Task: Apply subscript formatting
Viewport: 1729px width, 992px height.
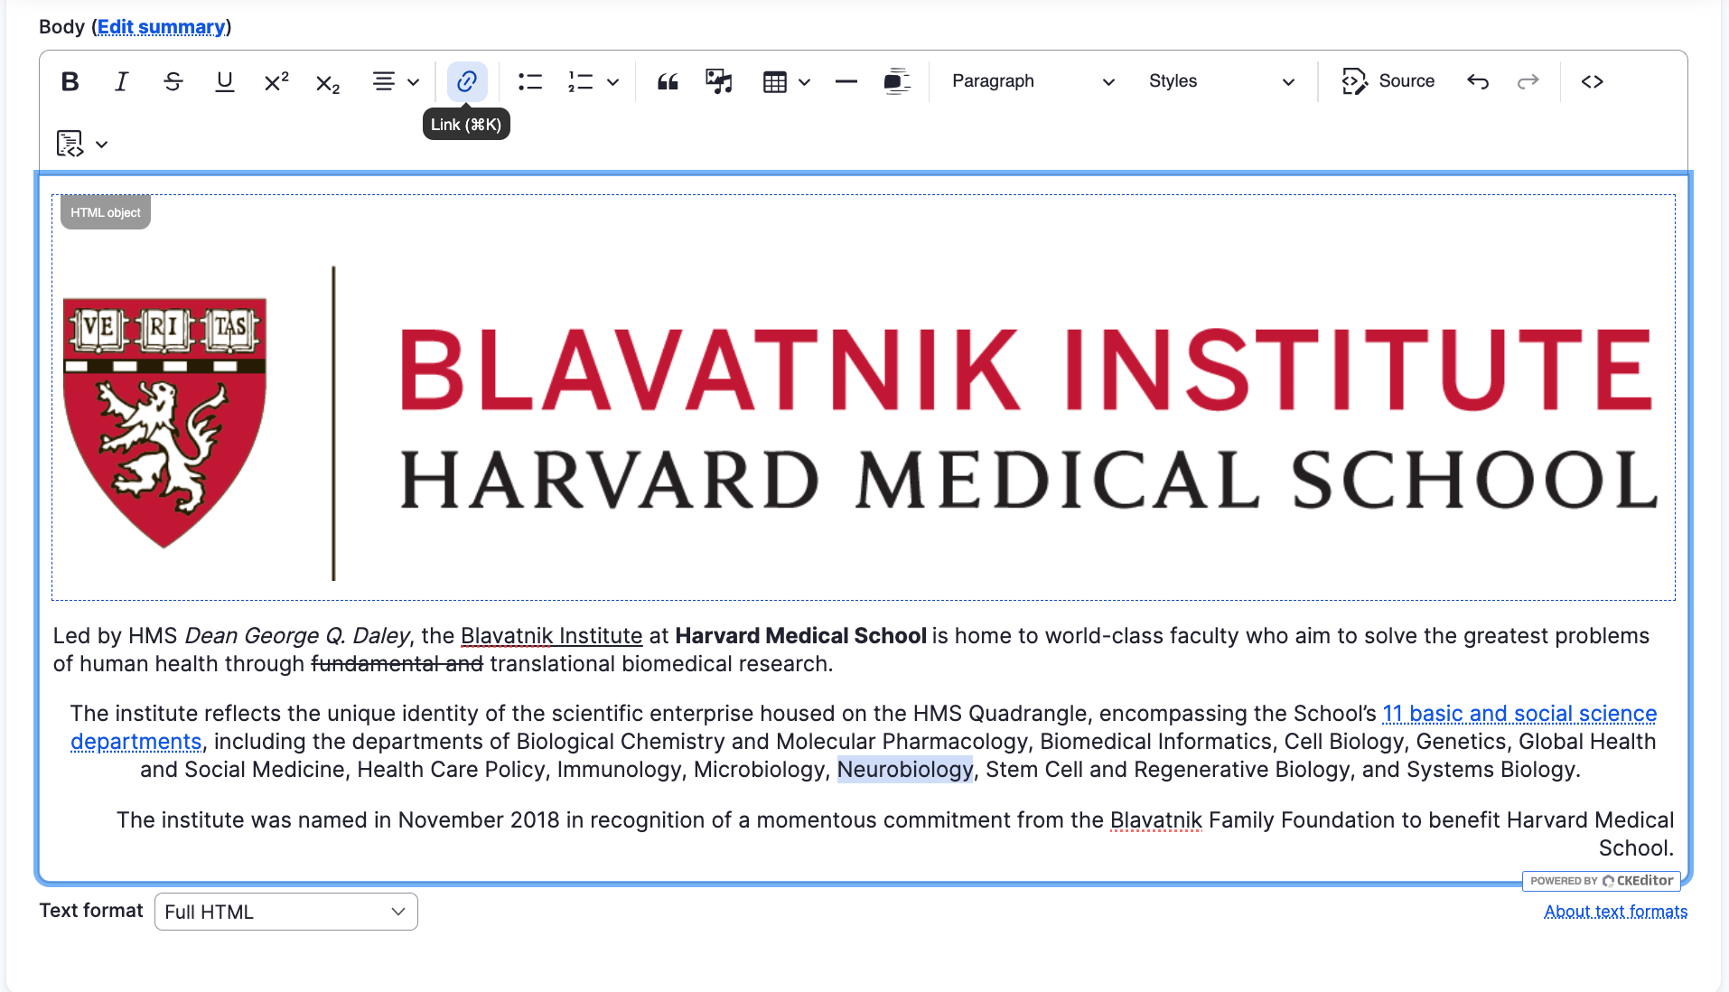Action: click(x=327, y=82)
